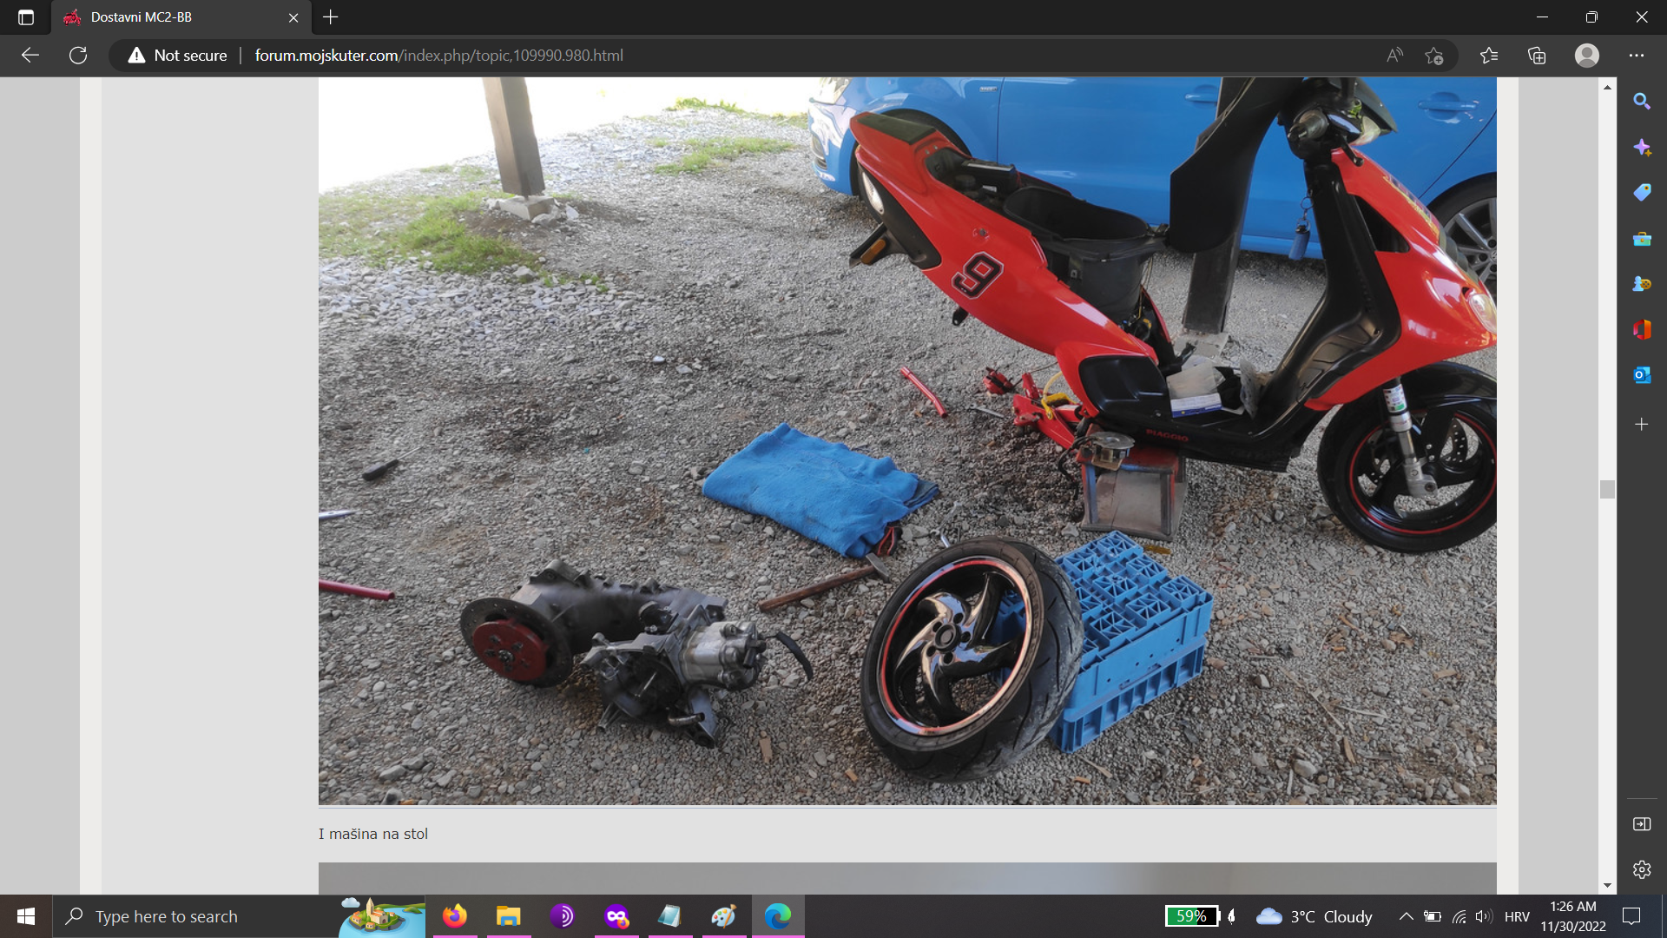Open the Windows Start menu
Screen dimensions: 1667x938
26,916
